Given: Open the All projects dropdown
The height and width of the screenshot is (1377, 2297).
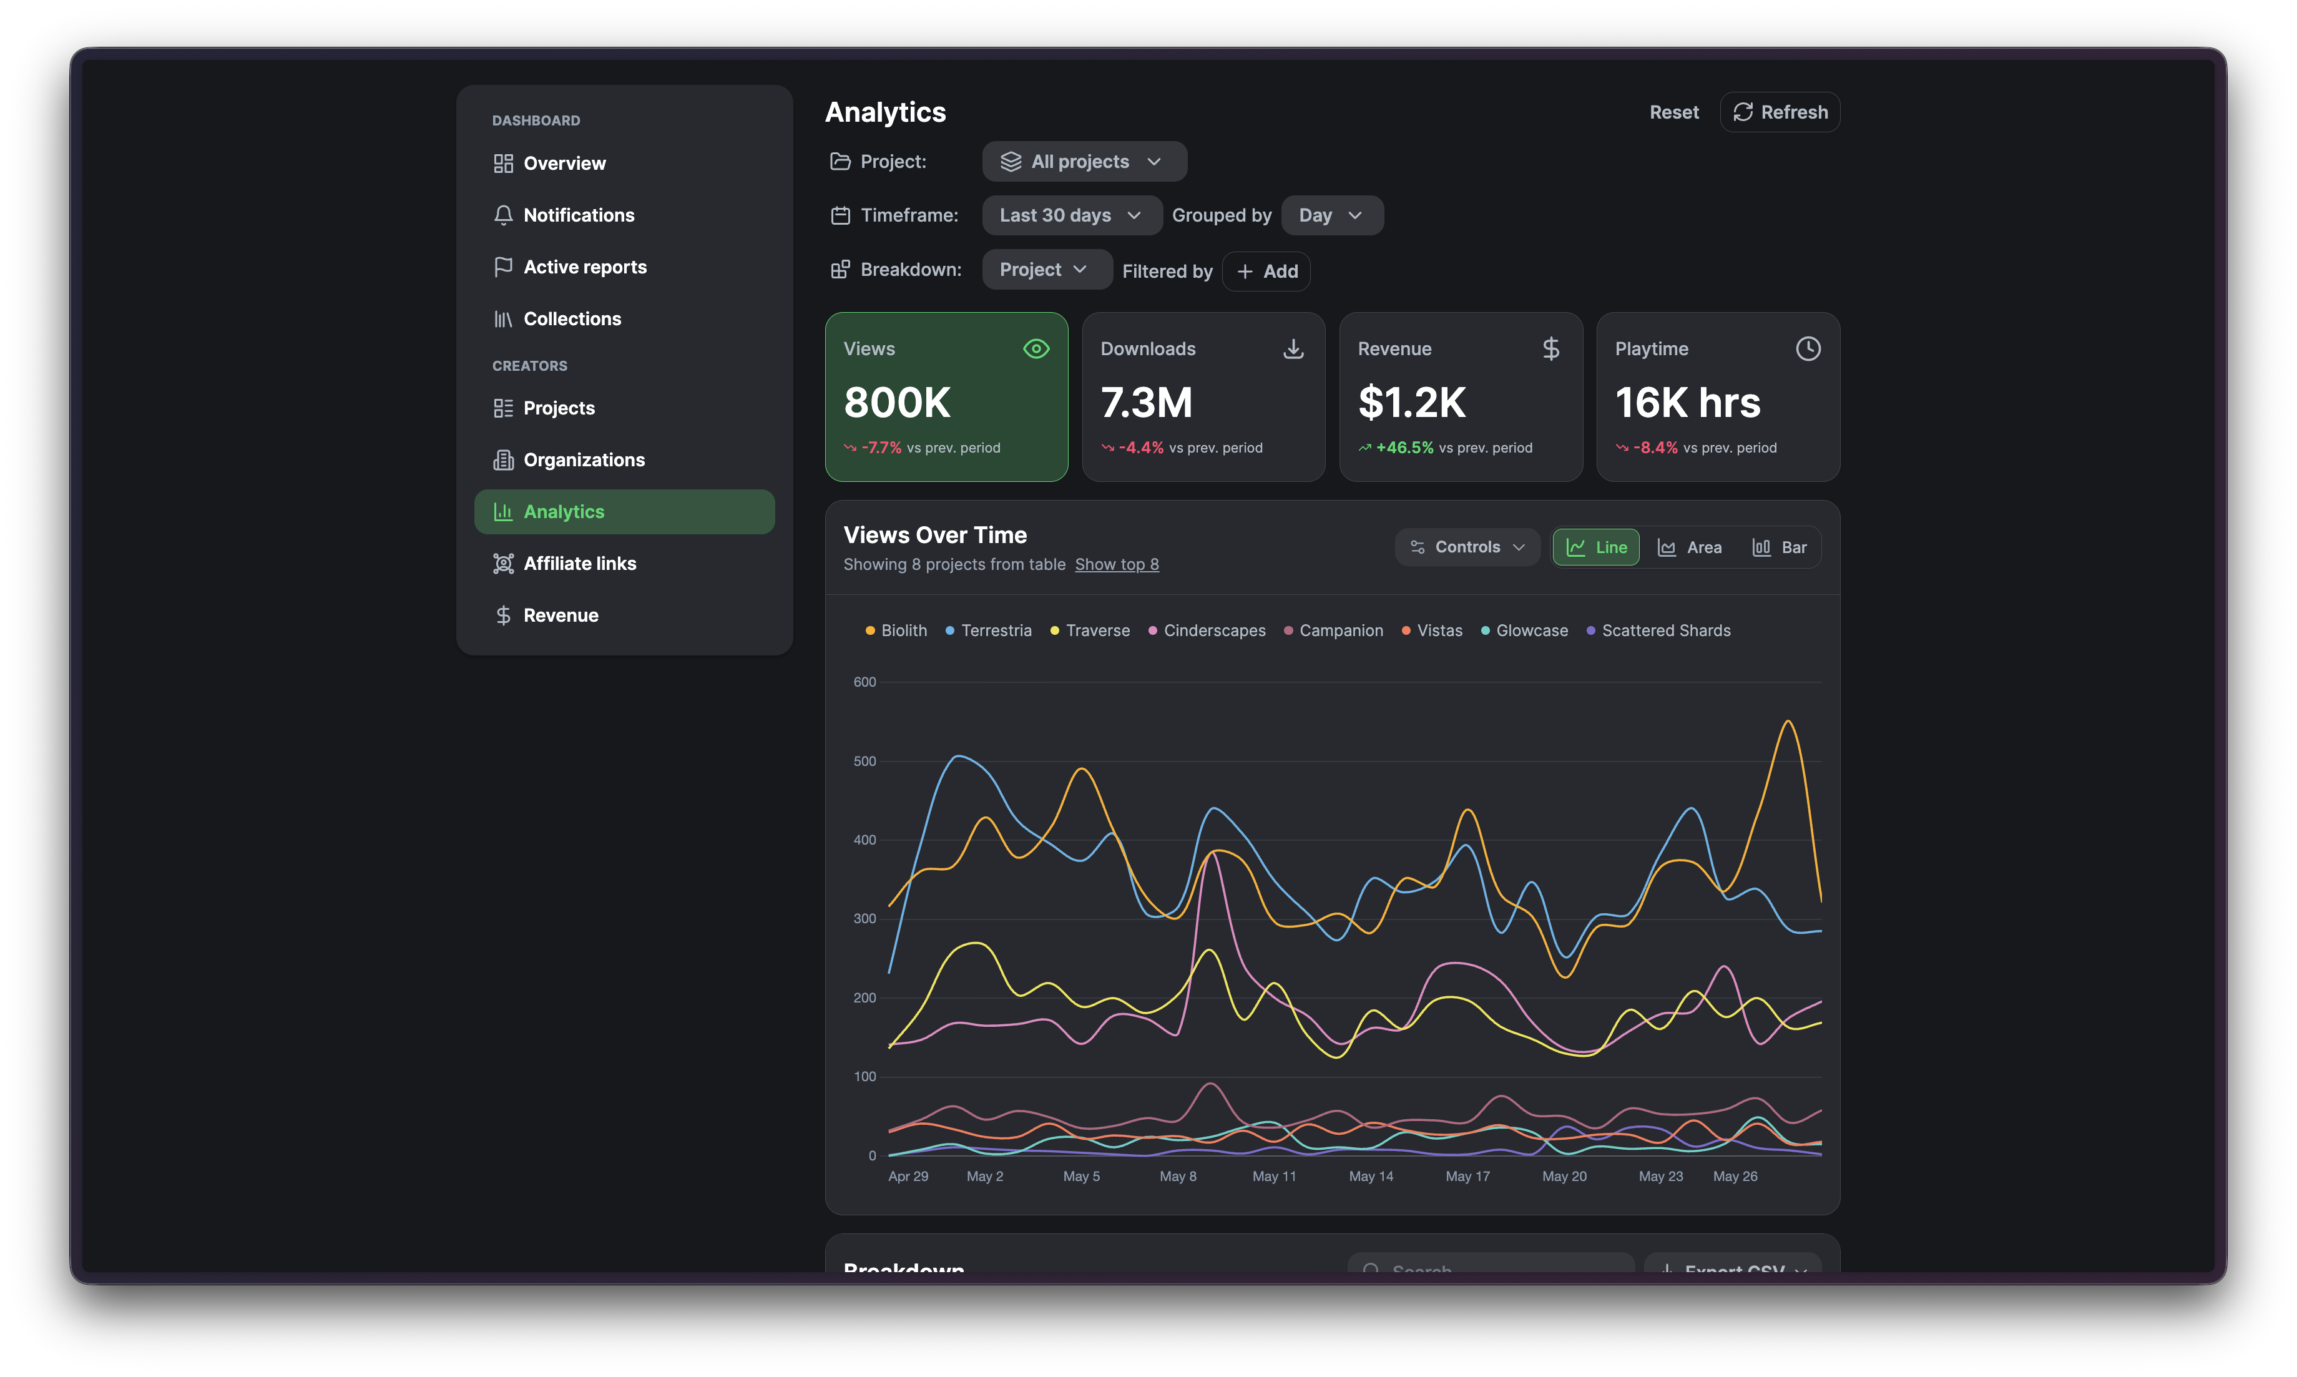Looking at the screenshot, I should 1084,162.
